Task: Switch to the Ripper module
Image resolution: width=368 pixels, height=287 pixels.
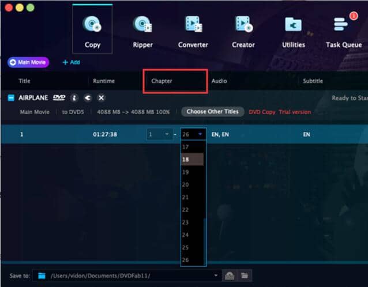Action: pos(142,32)
